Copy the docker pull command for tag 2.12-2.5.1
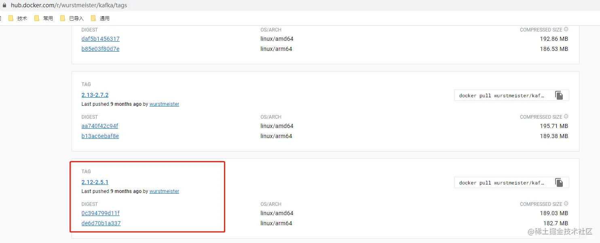Viewport: 600px width, 243px height. [559, 183]
